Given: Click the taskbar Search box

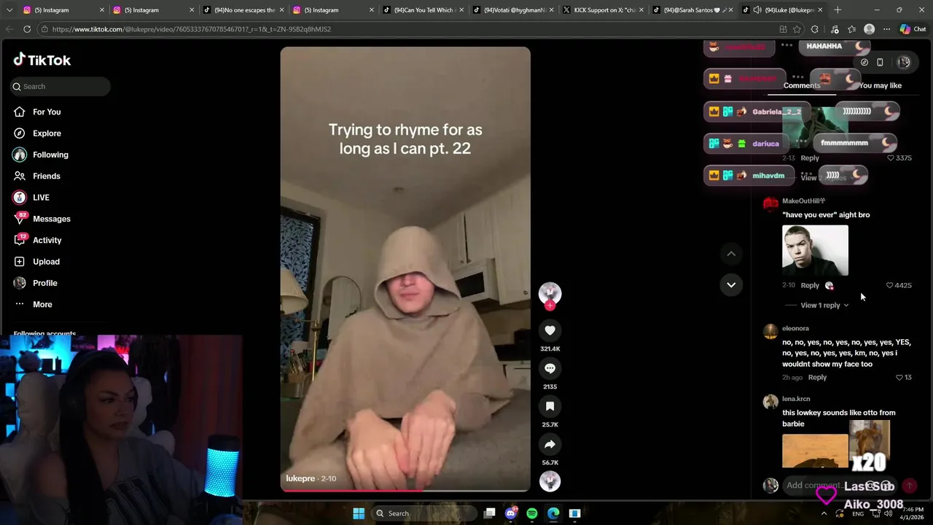Looking at the screenshot, I should [425, 513].
